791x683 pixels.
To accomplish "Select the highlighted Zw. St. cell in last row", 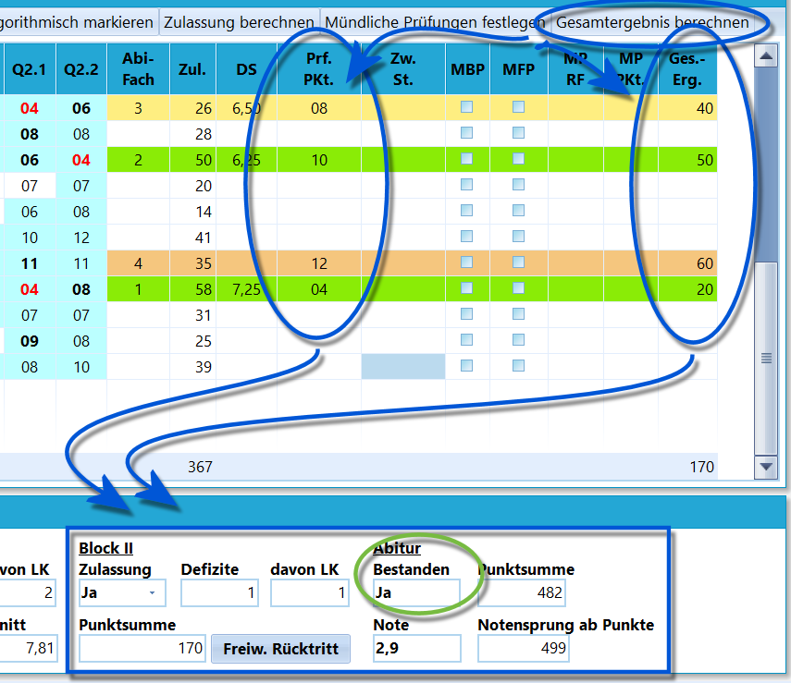I will [403, 366].
